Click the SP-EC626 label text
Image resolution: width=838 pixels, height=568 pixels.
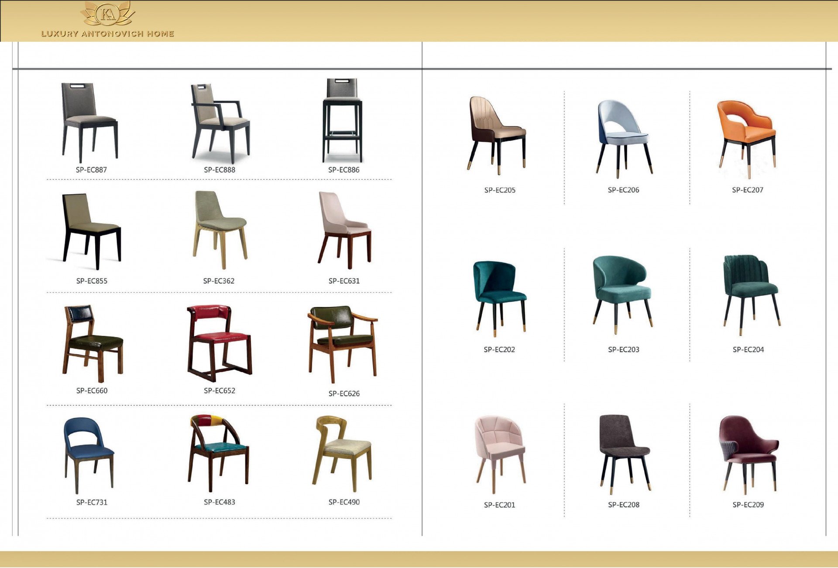[344, 393]
